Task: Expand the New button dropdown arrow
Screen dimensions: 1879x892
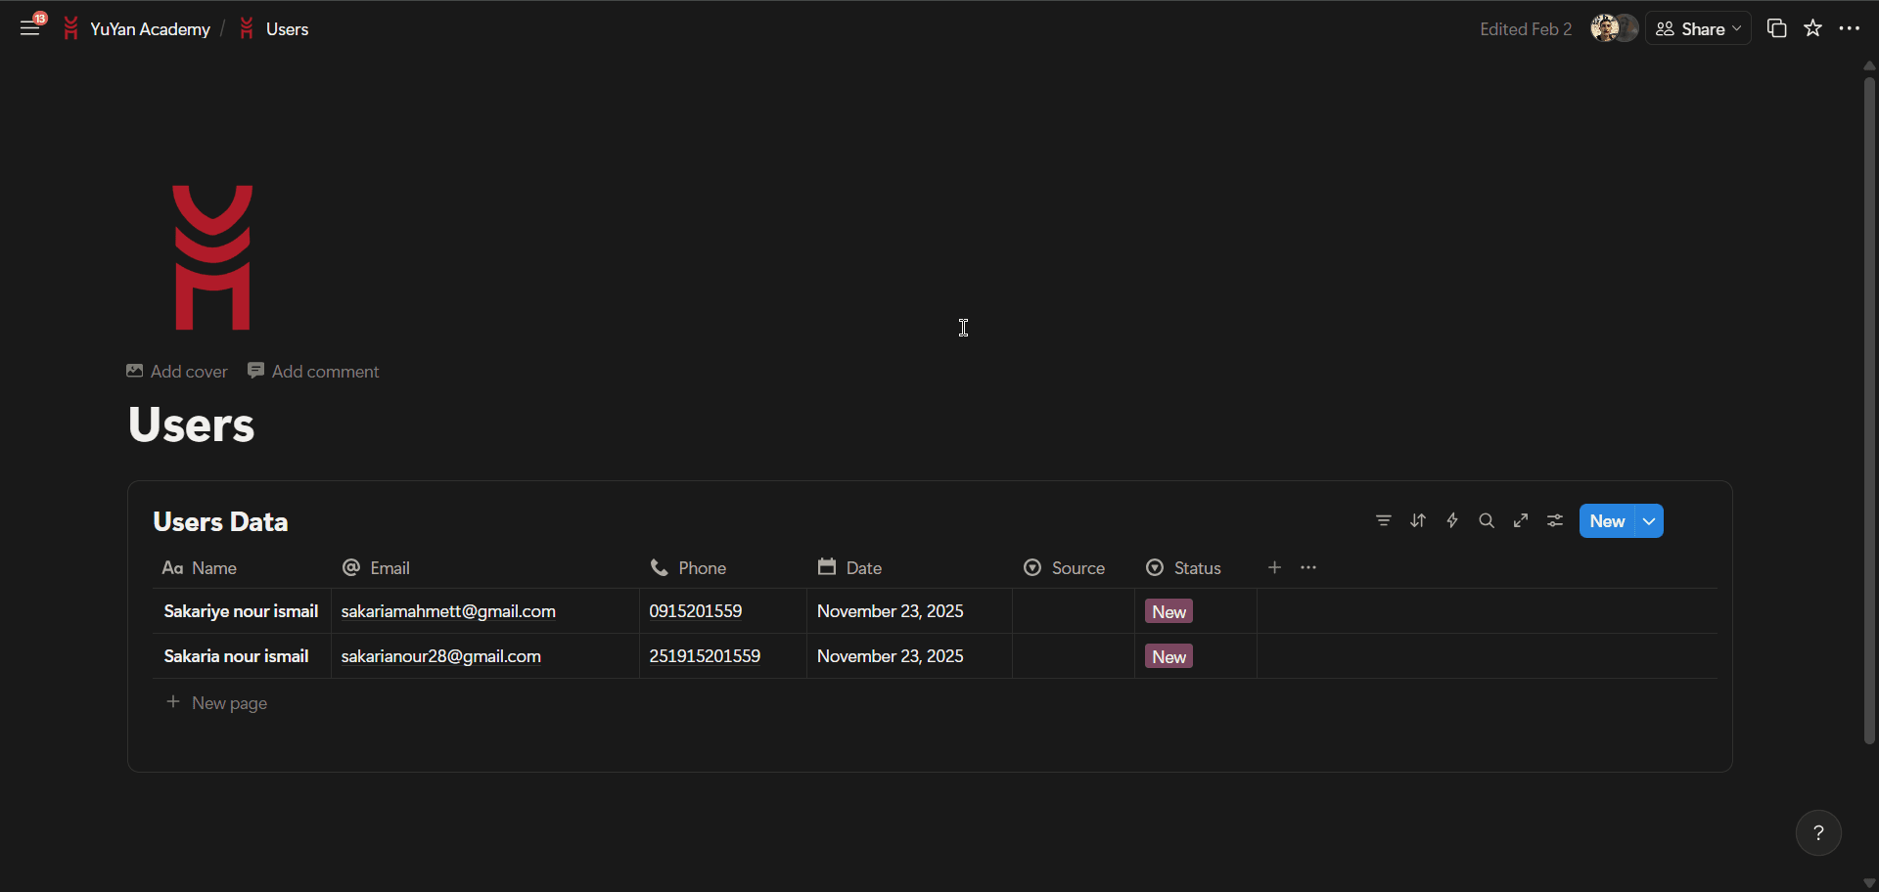Action: click(x=1649, y=521)
